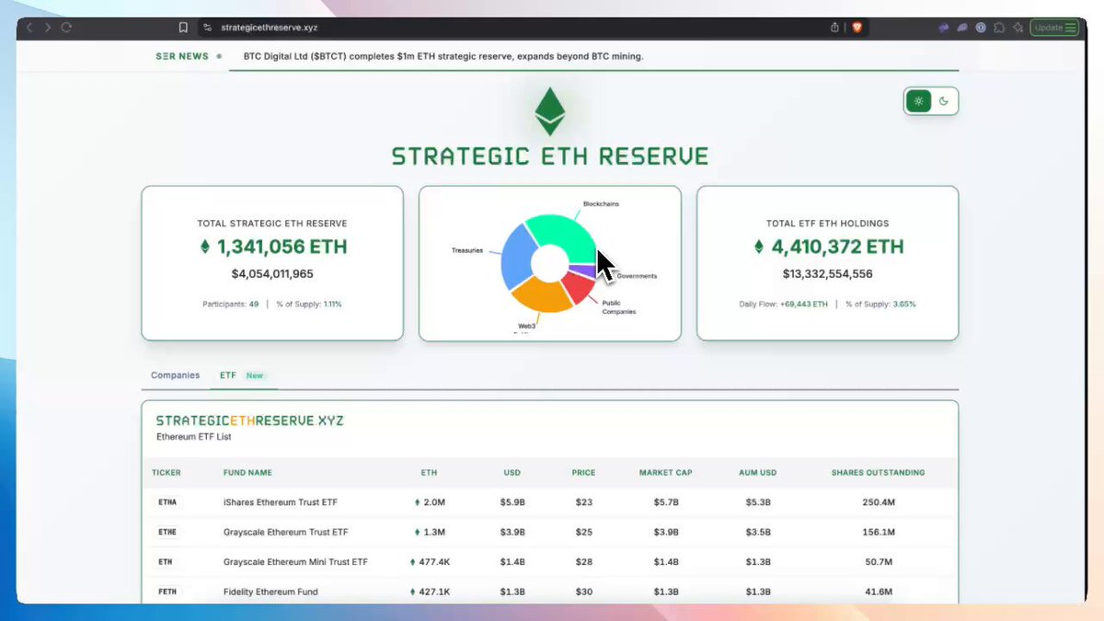The width and height of the screenshot is (1104, 621).
Task: Click the $5.3B AUM cell
Action: coord(760,502)
